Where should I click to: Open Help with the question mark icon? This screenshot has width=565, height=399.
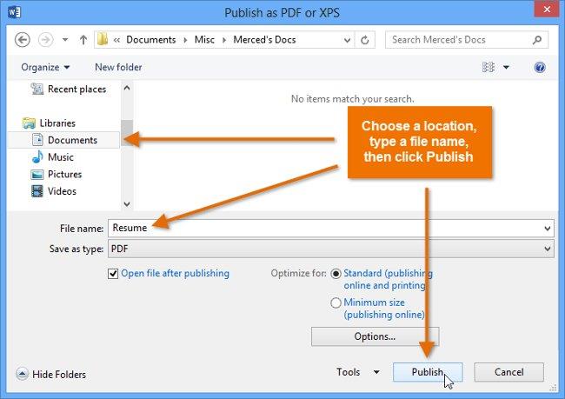pyautogui.click(x=540, y=68)
